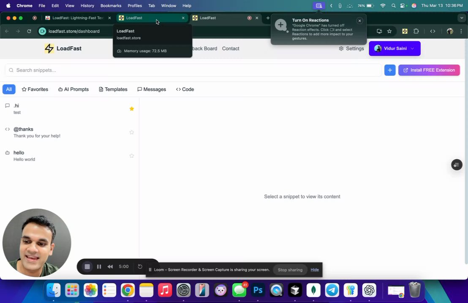This screenshot has height=303, width=468.
Task: Open Finder from the dock
Action: click(54, 290)
